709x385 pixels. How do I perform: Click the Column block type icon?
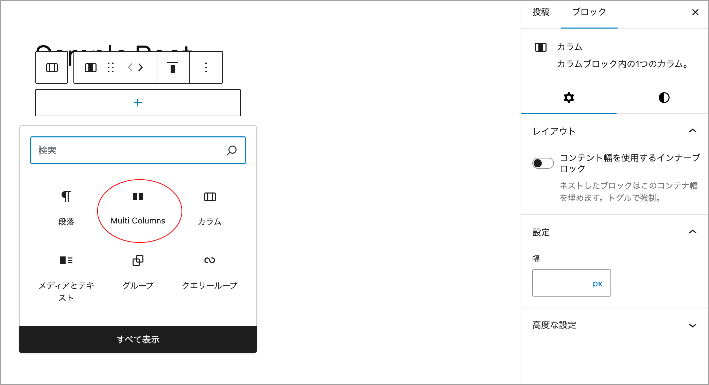pos(90,68)
